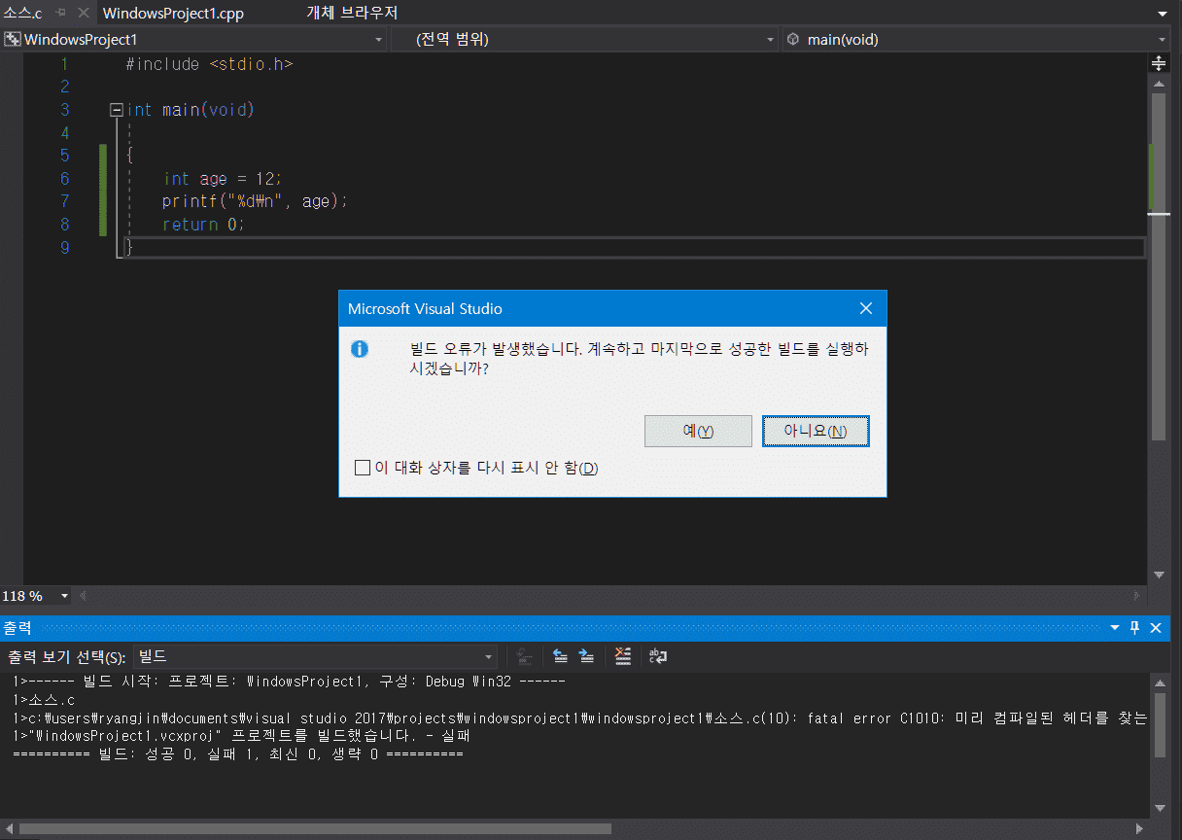Select the 소스.c tab

(22, 13)
